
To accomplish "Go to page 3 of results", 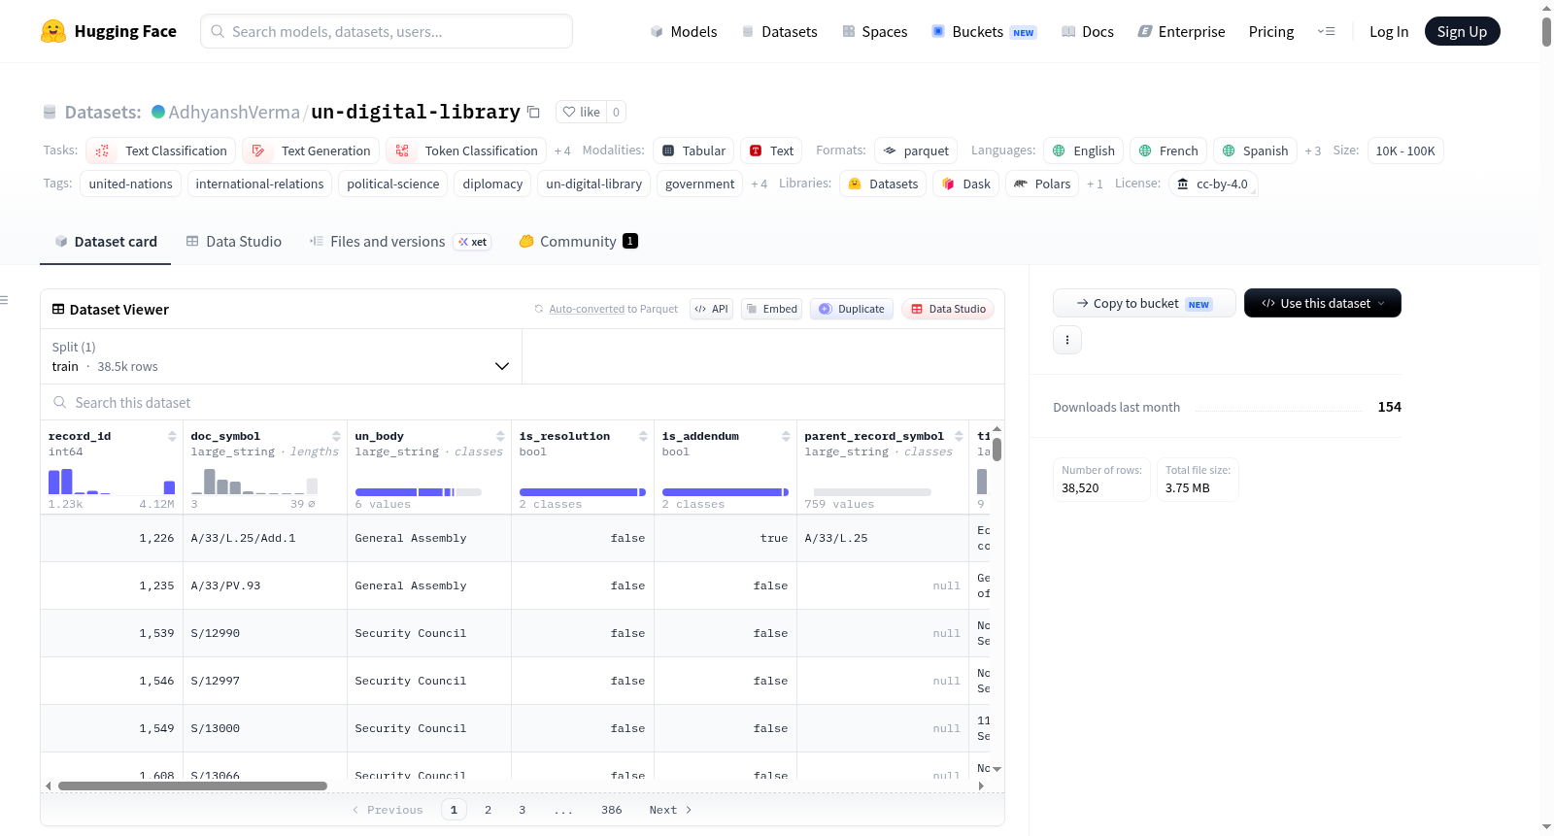I will 522,810.
